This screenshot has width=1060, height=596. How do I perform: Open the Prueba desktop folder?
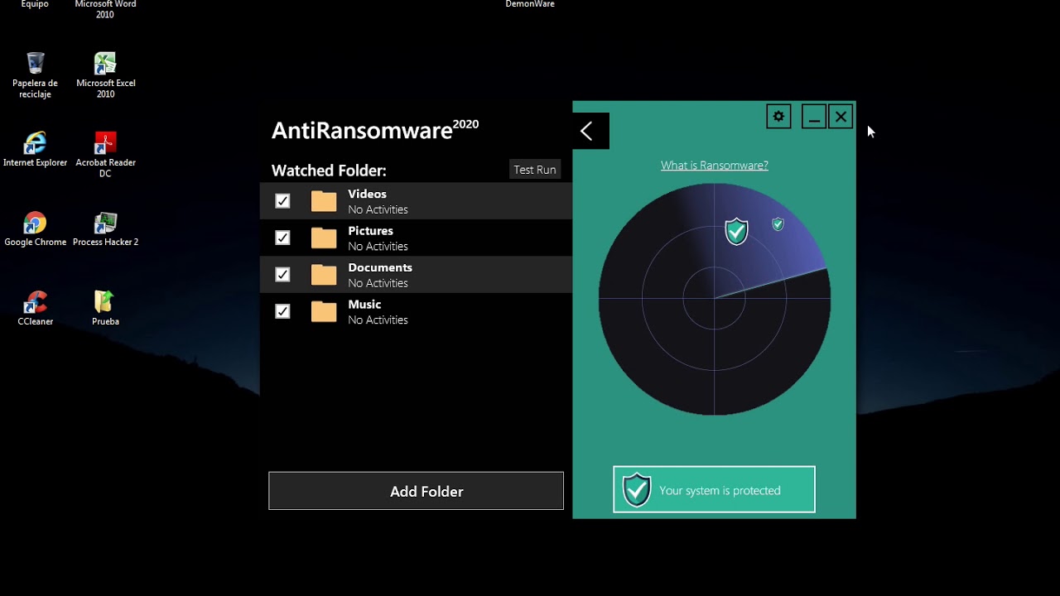point(105,308)
